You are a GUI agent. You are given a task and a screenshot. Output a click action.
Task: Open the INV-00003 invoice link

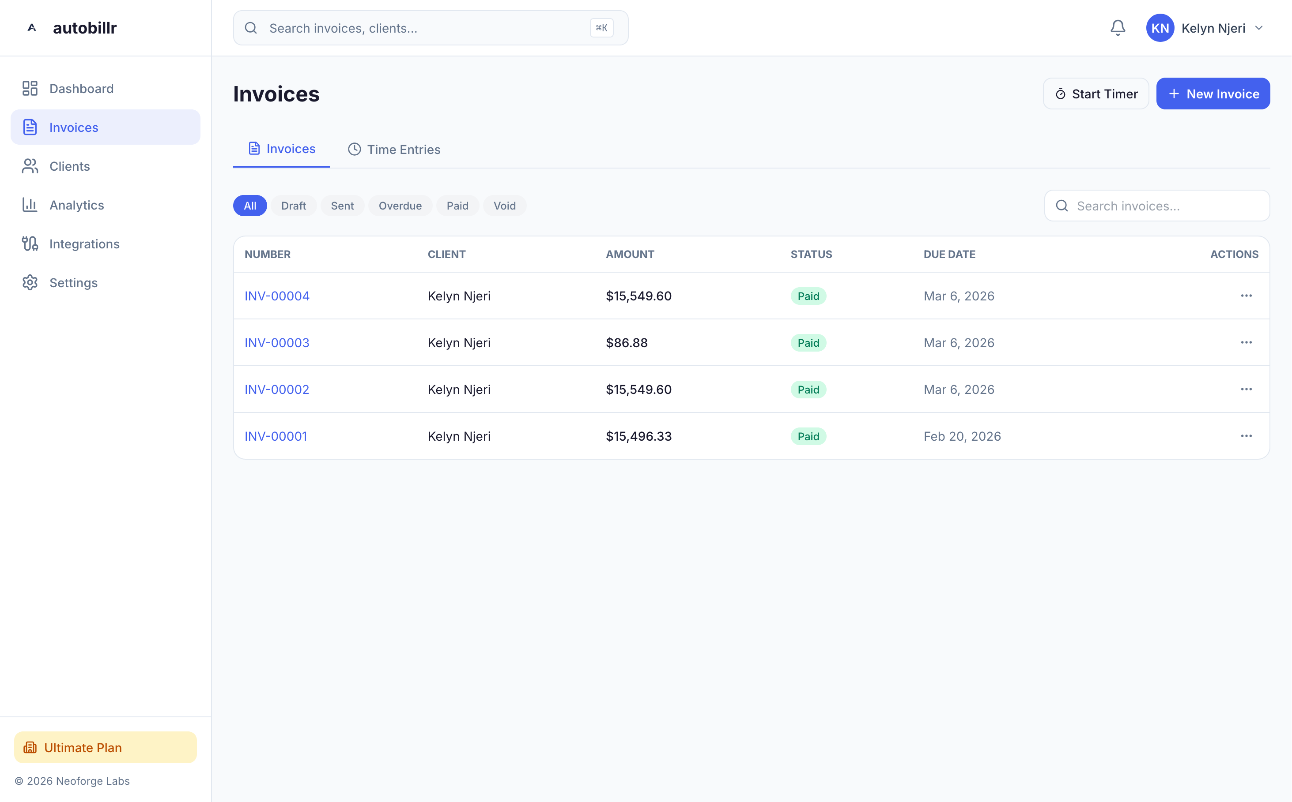[276, 342]
